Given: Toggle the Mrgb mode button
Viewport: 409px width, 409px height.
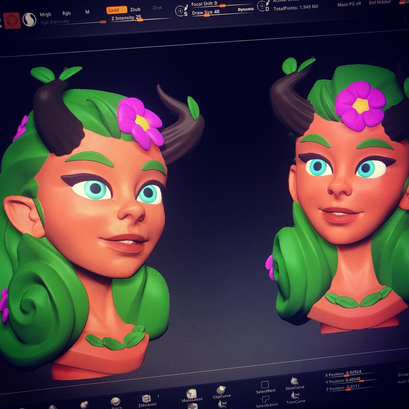Looking at the screenshot, I should click(x=45, y=14).
